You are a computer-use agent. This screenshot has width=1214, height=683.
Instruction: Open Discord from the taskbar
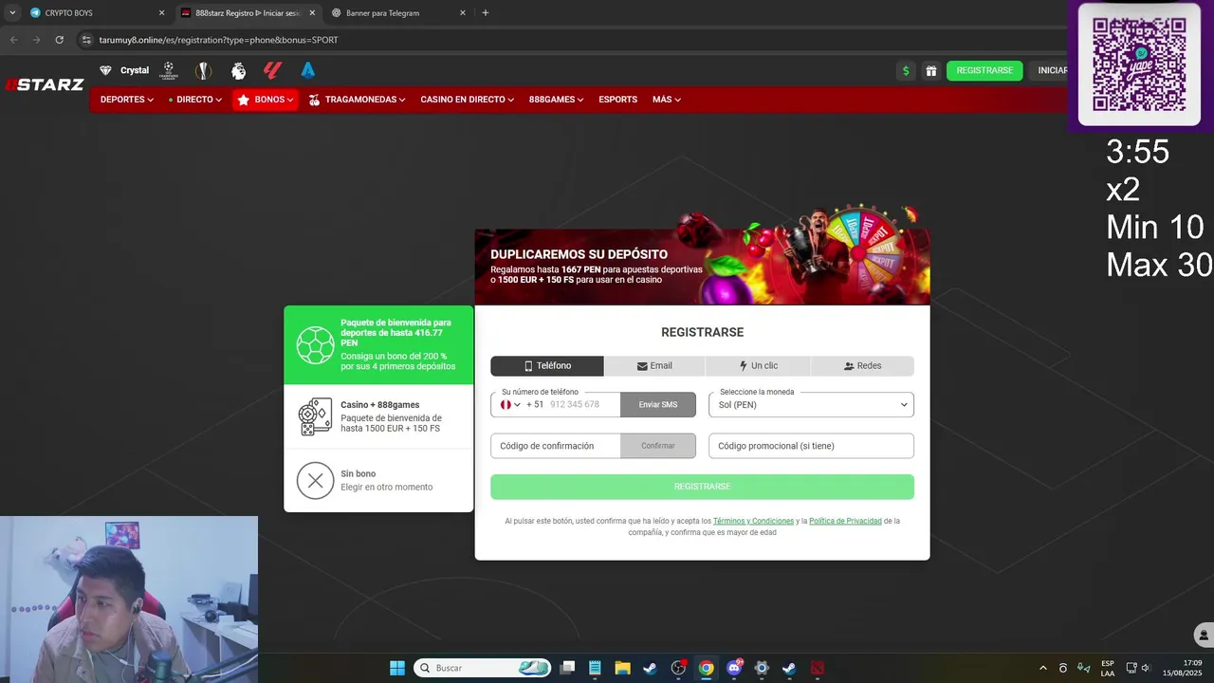click(x=733, y=668)
